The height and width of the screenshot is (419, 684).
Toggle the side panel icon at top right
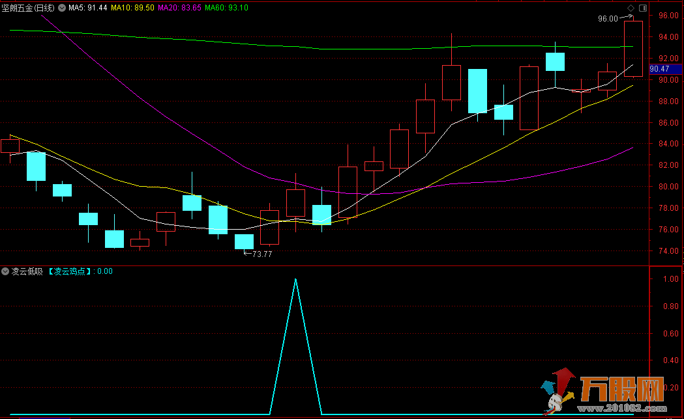point(643,8)
